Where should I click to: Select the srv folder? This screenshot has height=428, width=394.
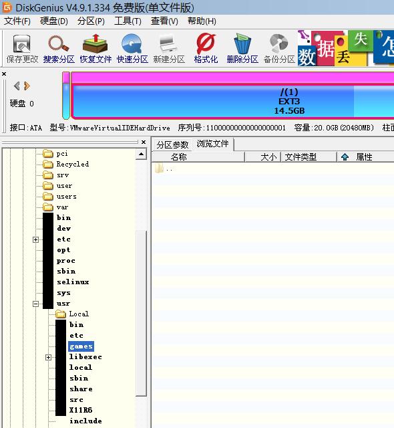click(56, 175)
